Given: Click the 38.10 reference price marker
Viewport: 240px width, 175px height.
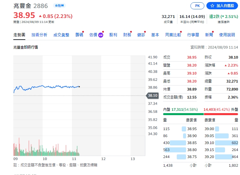Looking at the screenshot, I should 152,95.
